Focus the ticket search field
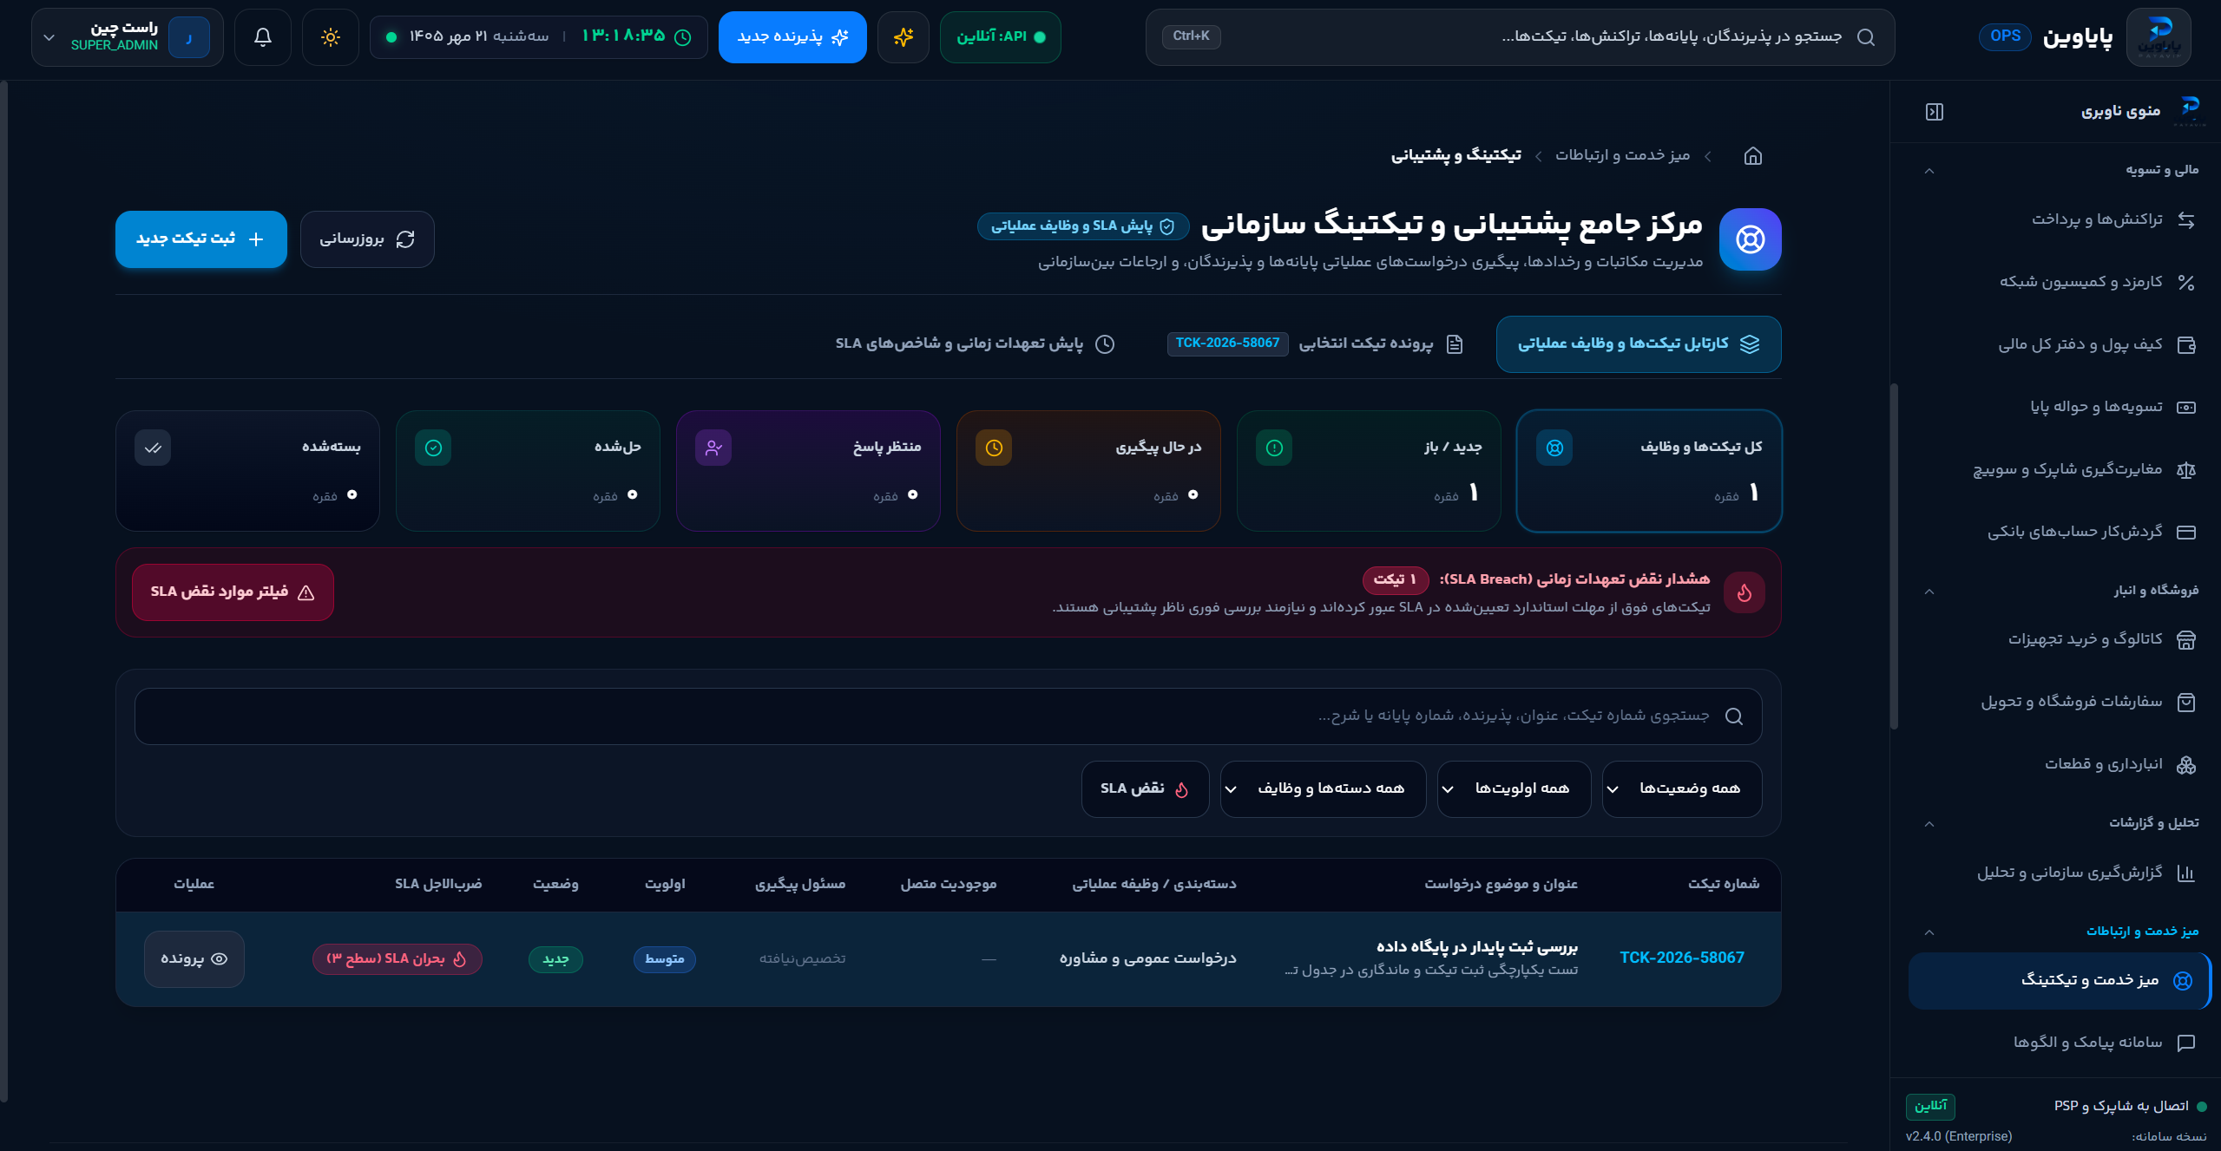The height and width of the screenshot is (1151, 2221). [x=948, y=716]
